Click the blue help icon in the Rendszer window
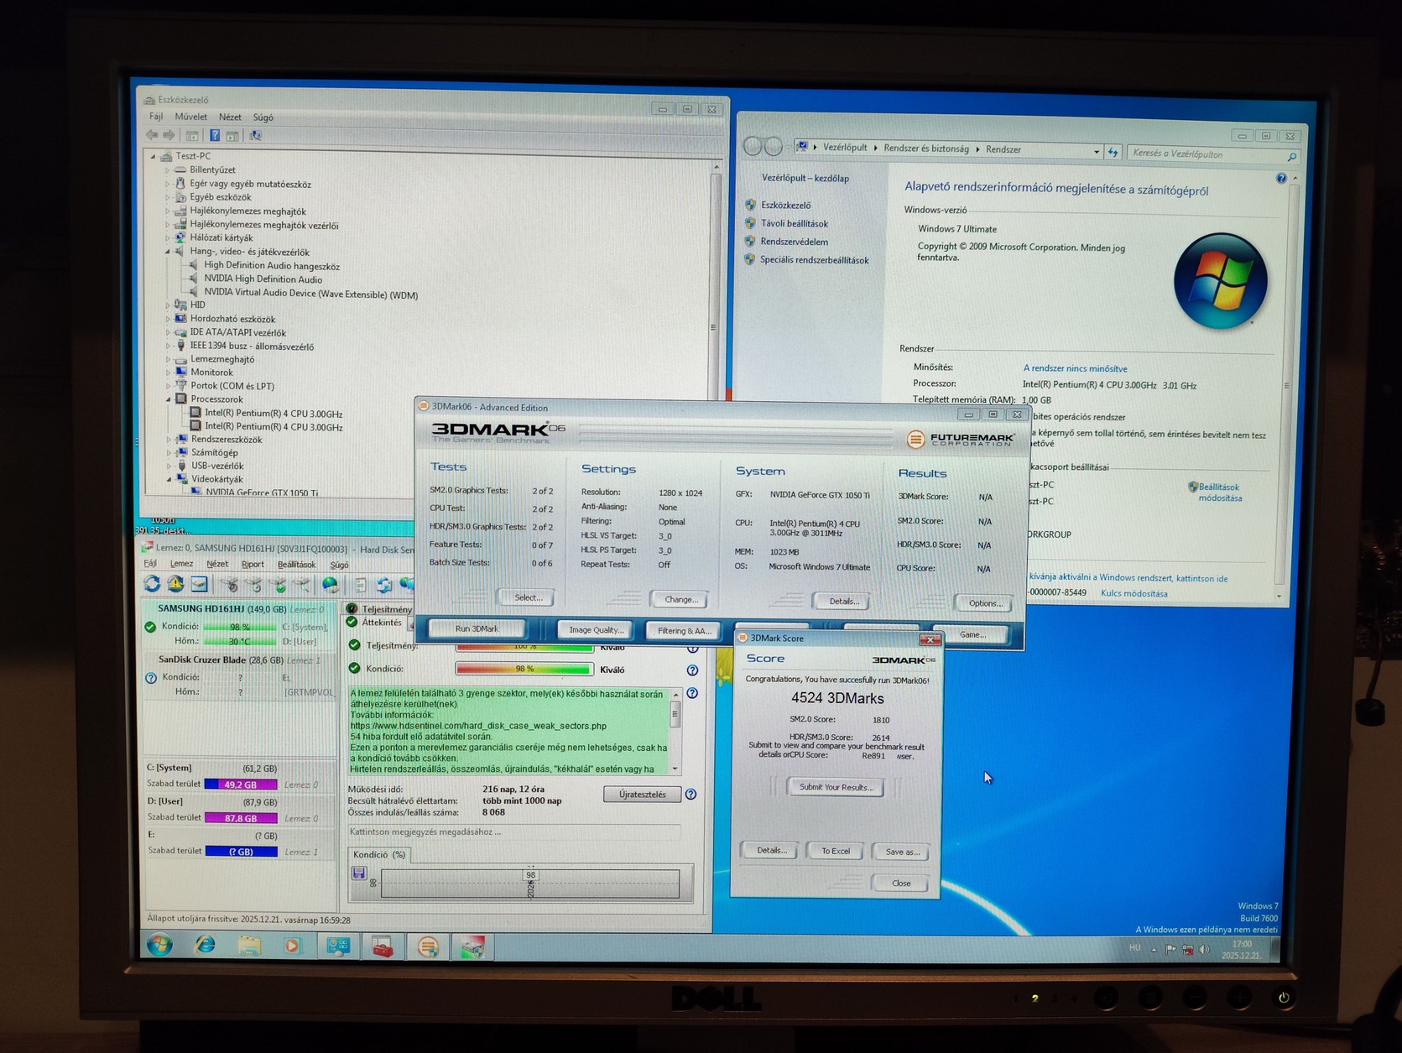Viewport: 1402px width, 1053px height. pyautogui.click(x=1281, y=179)
